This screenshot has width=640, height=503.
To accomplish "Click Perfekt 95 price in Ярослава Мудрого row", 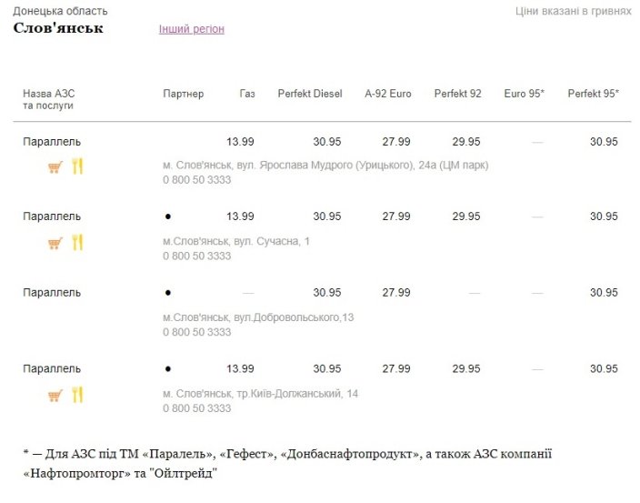I will coord(604,142).
